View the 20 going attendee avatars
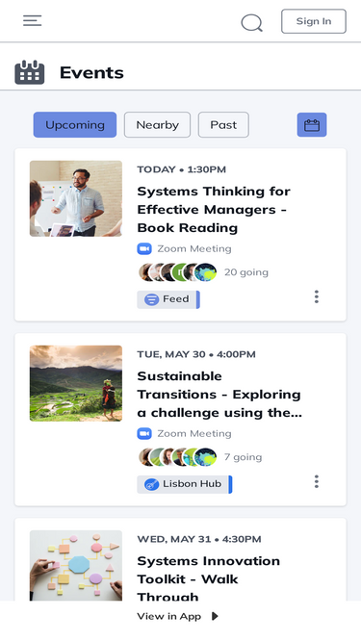Image resolution: width=361 pixels, height=642 pixels. (x=178, y=272)
